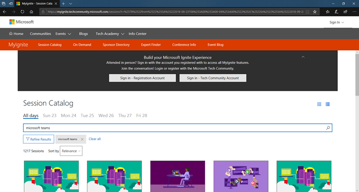Refresh the page with the reload icon
The width and height of the screenshot is (359, 192).
[22, 12]
